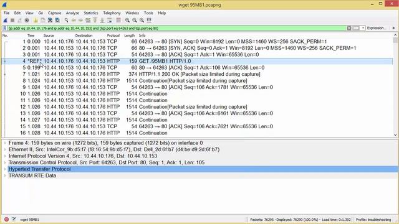Screen dimensions: 399x224
Task: Open the Analyze menu
Action: (72, 13)
